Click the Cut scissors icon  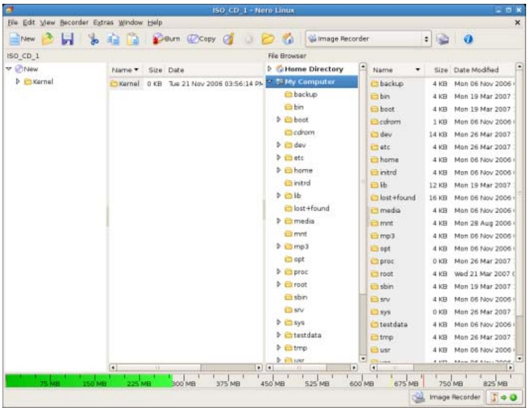[93, 39]
